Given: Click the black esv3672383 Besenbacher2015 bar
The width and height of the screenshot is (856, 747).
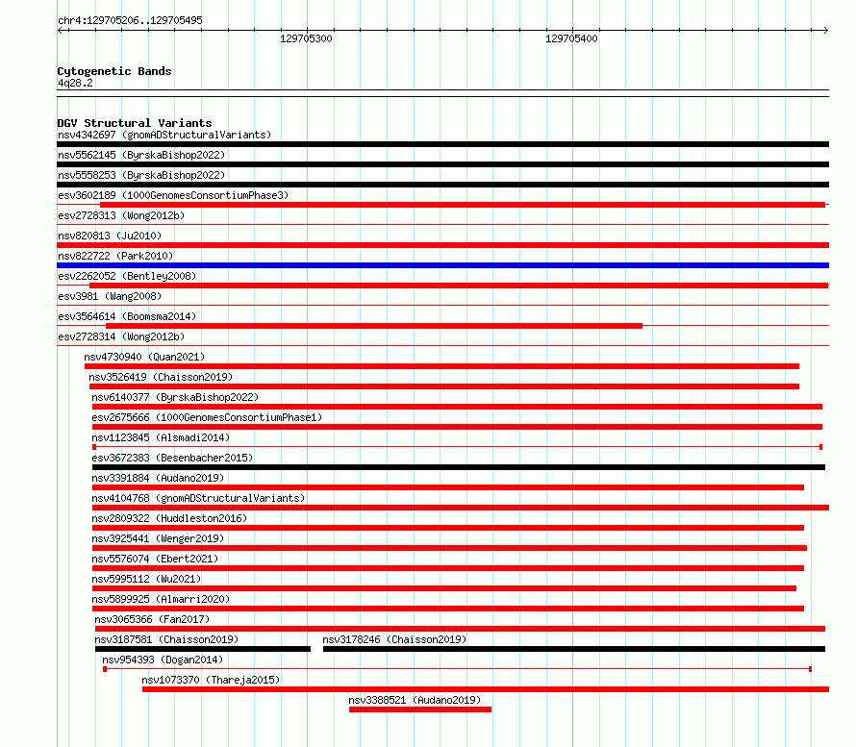Looking at the screenshot, I should coord(459,467).
